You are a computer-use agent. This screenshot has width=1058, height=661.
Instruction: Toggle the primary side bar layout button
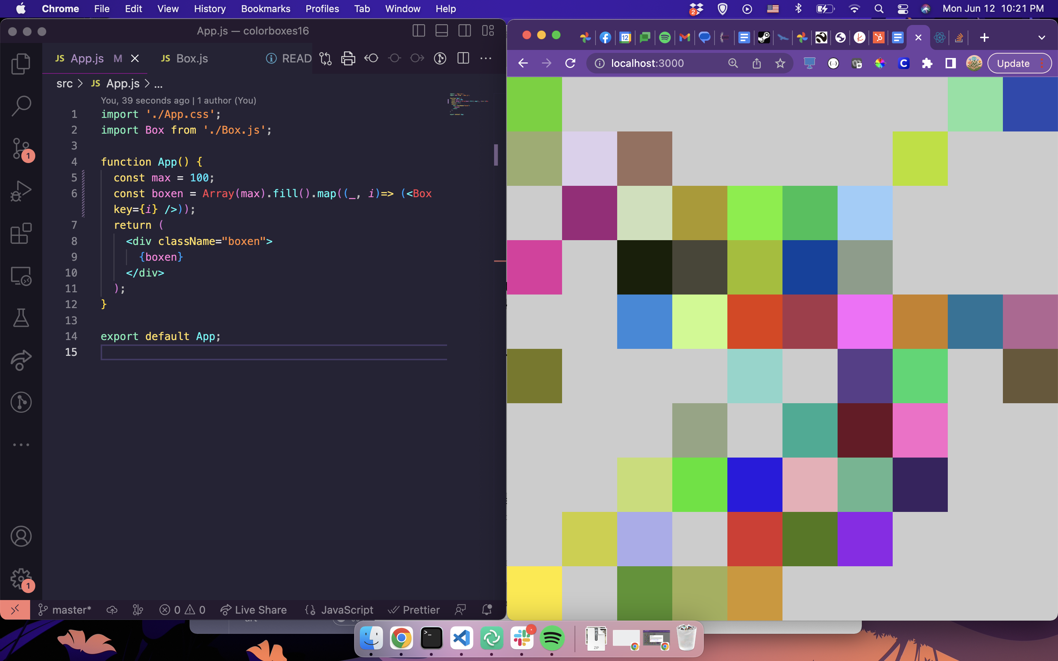[418, 31]
